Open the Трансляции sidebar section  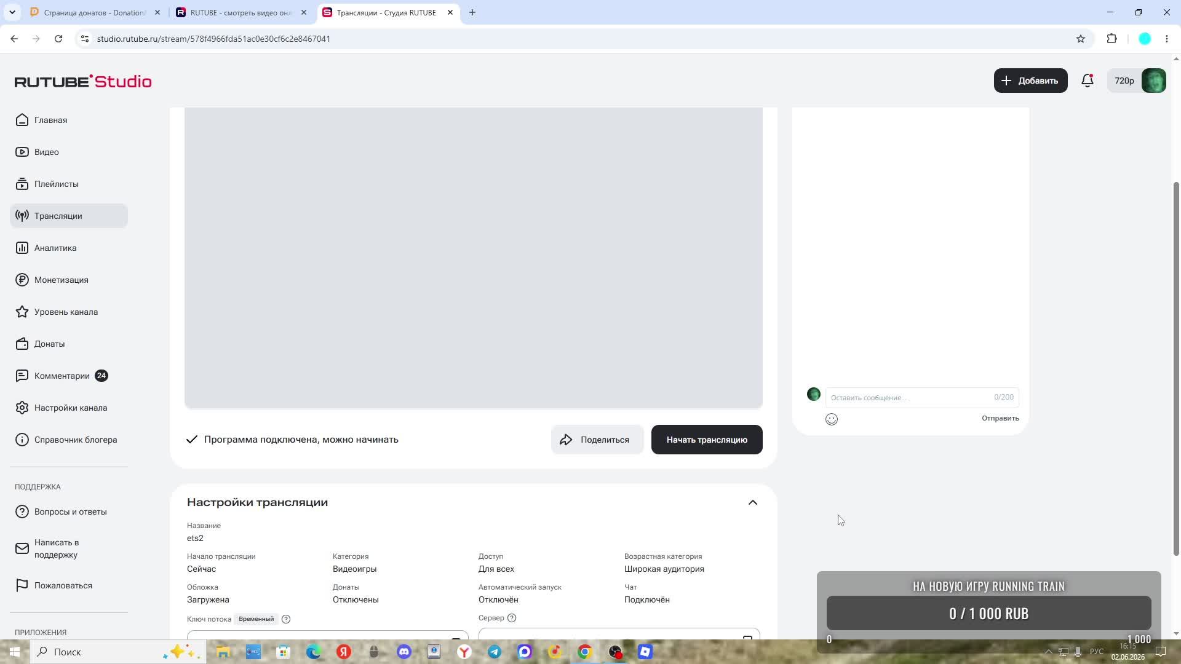69,216
